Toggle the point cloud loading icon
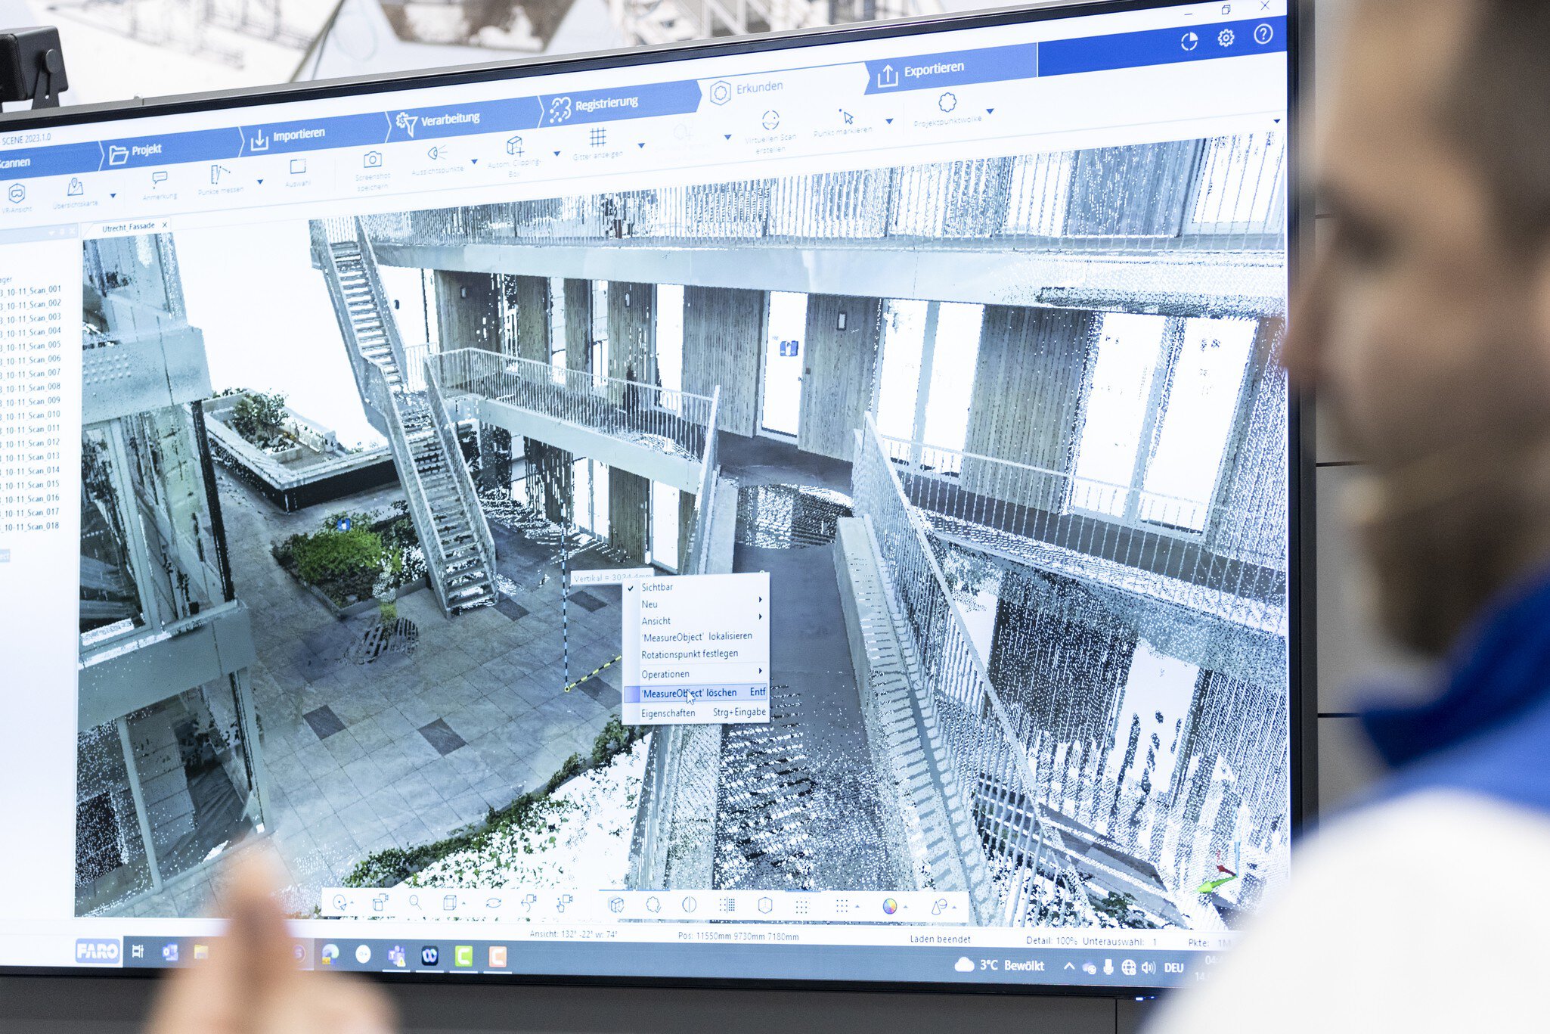 click(653, 904)
